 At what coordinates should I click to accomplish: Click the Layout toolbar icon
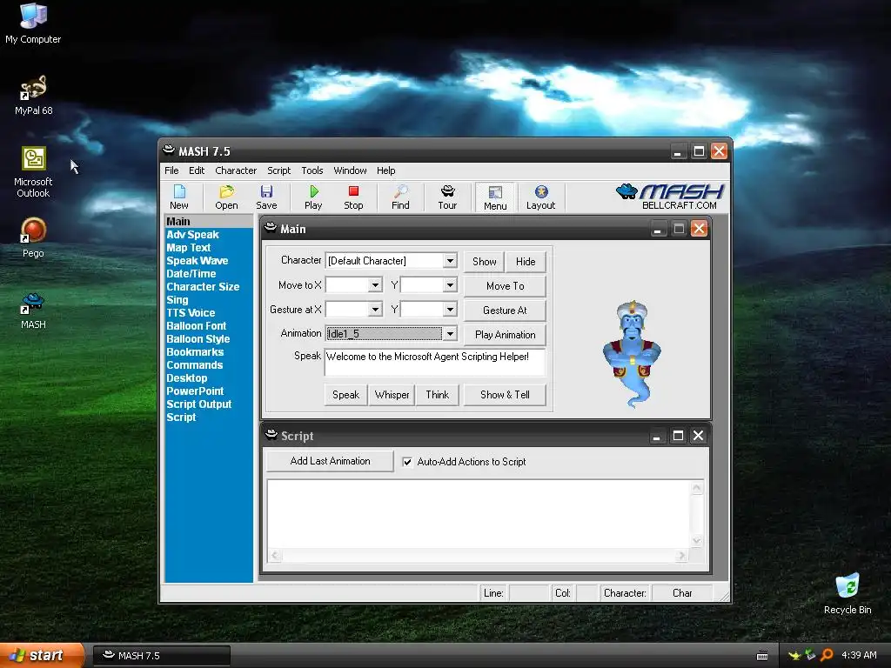(x=540, y=197)
